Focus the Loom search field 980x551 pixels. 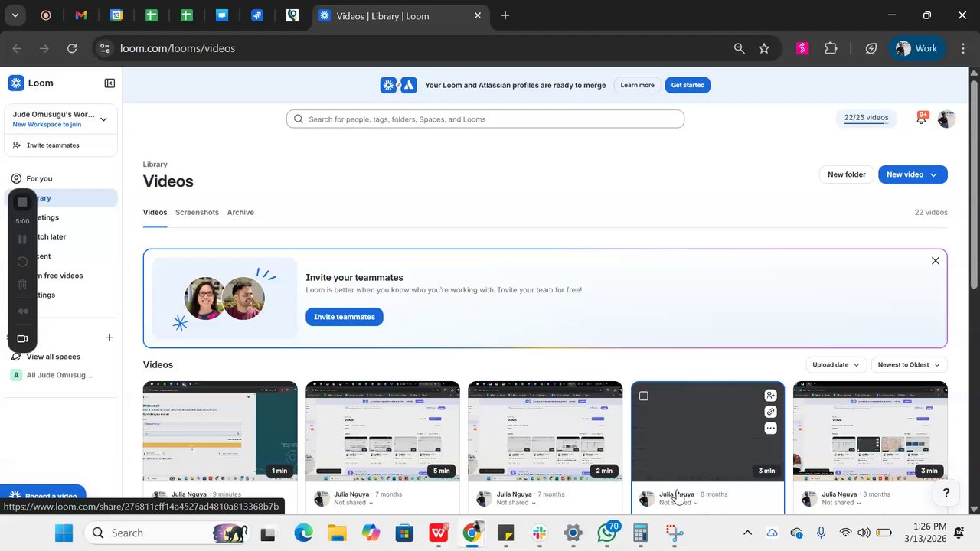click(485, 119)
